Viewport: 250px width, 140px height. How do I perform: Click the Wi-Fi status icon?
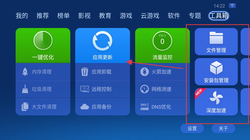tap(232, 6)
